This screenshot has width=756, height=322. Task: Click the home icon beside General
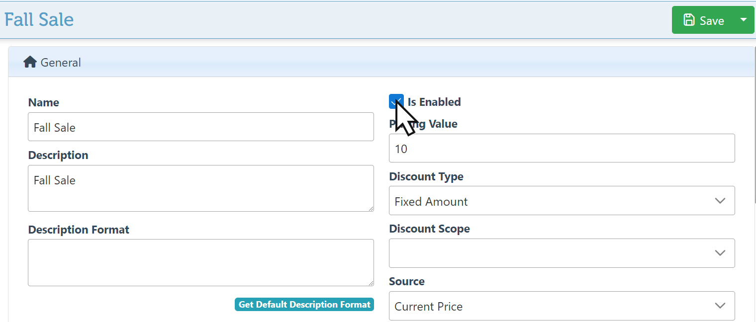click(x=30, y=63)
